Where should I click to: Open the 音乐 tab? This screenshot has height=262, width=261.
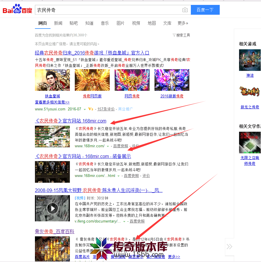click(x=105, y=23)
